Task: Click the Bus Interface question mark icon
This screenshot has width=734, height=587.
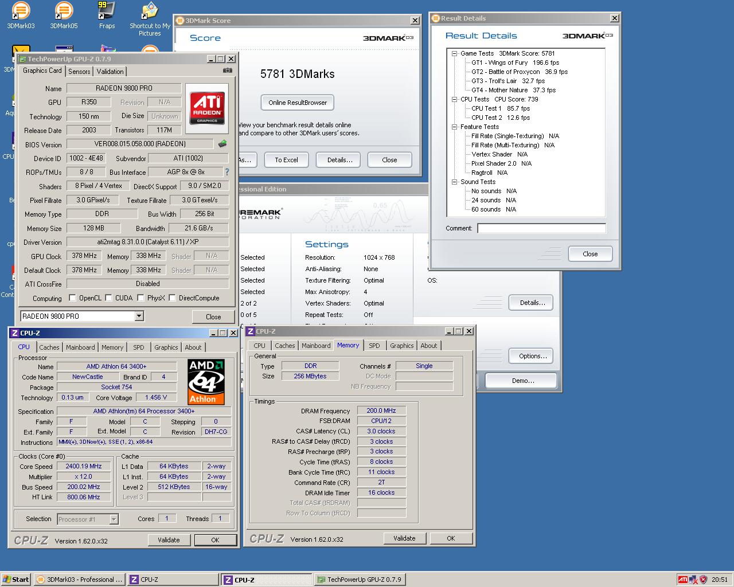Action: pos(227,172)
